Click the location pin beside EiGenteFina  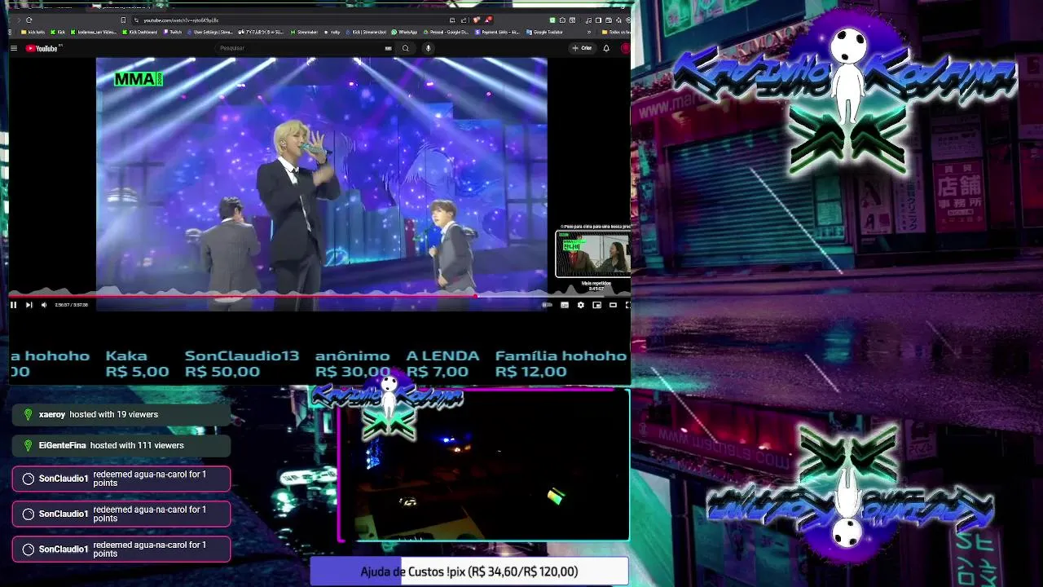(x=29, y=446)
